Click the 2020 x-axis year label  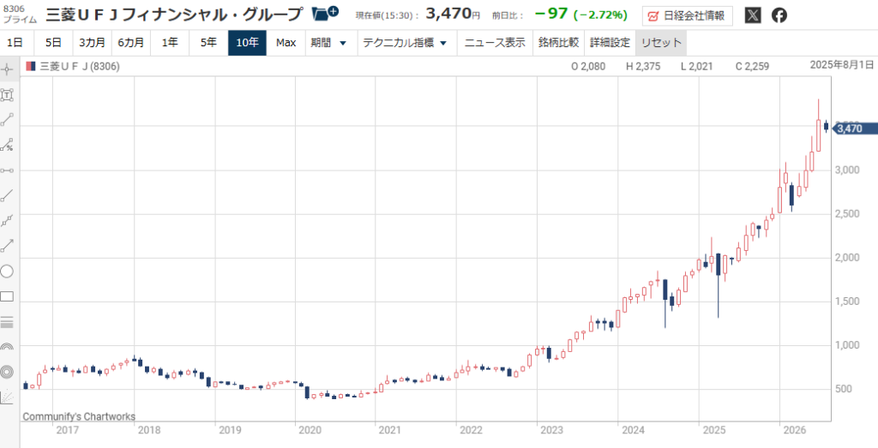coord(309,431)
